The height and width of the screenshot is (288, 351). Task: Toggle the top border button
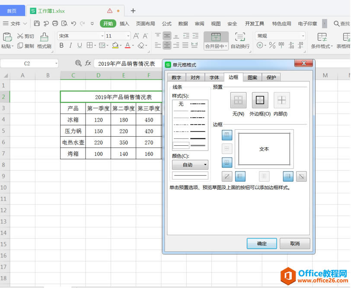(227, 135)
